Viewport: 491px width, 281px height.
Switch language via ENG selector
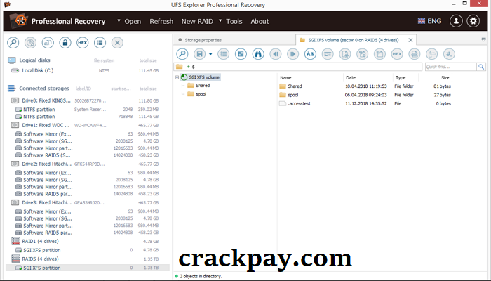click(429, 21)
